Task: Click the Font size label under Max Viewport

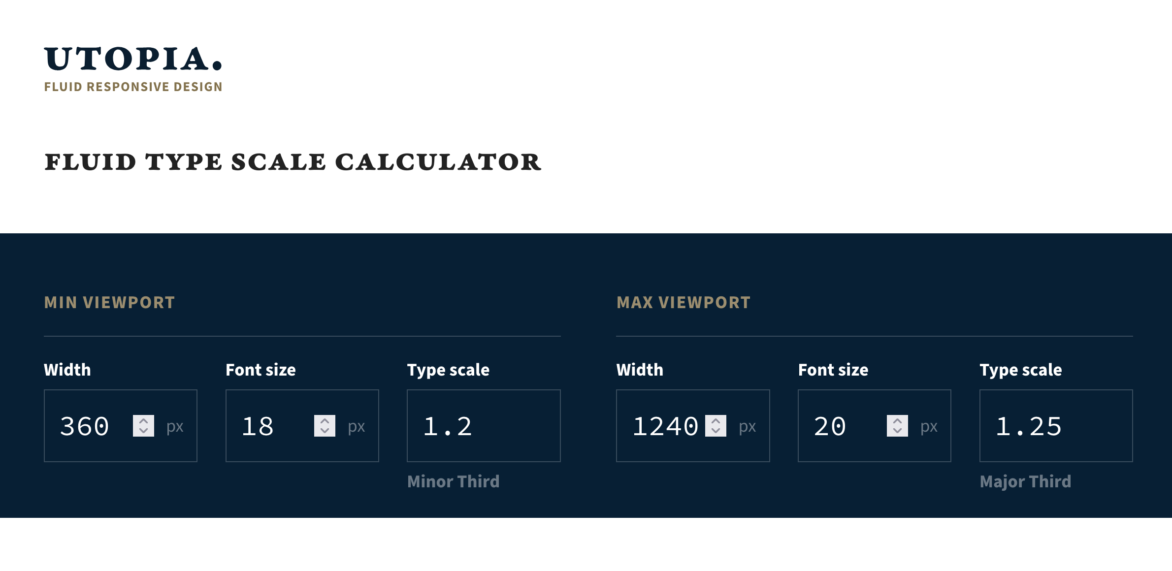Action: click(833, 370)
